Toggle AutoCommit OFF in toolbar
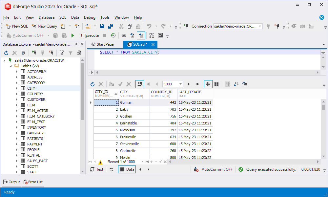Image resolution: width=328 pixels, height=197 pixels. tap(25, 35)
